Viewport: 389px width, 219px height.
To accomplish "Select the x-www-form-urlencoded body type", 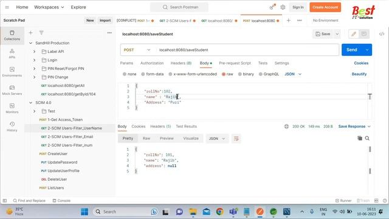I will (x=193, y=74).
